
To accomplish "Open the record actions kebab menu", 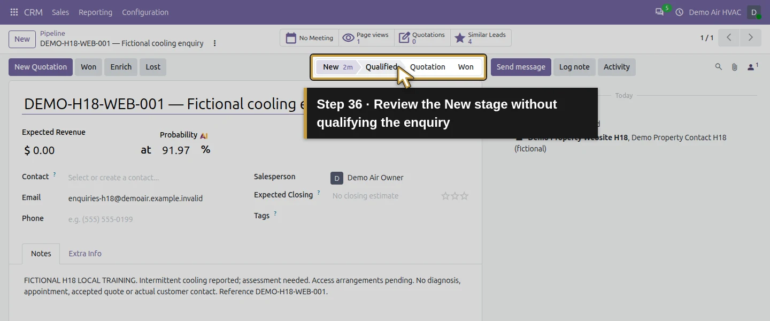I will tap(215, 43).
